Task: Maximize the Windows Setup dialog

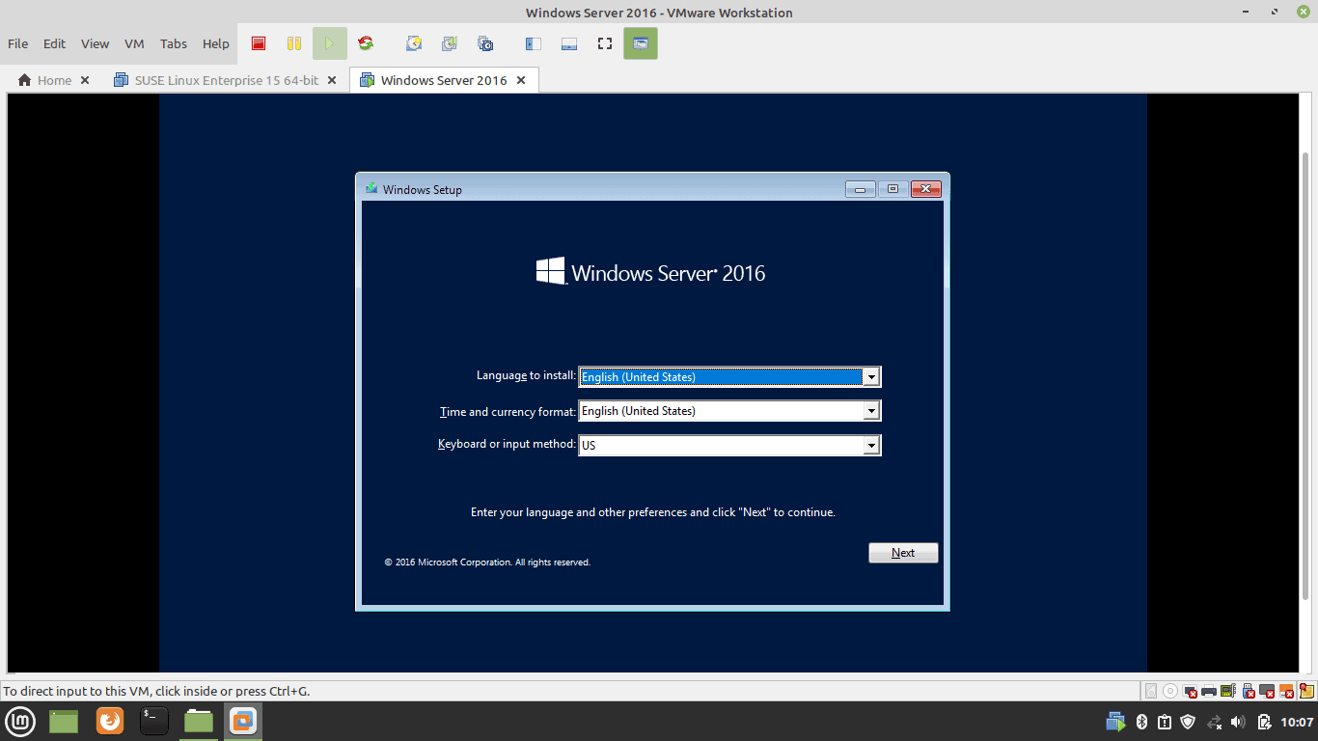Action: [892, 189]
